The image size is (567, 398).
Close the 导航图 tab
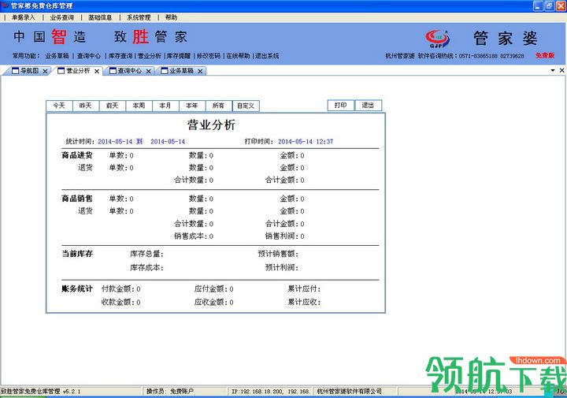pos(45,71)
